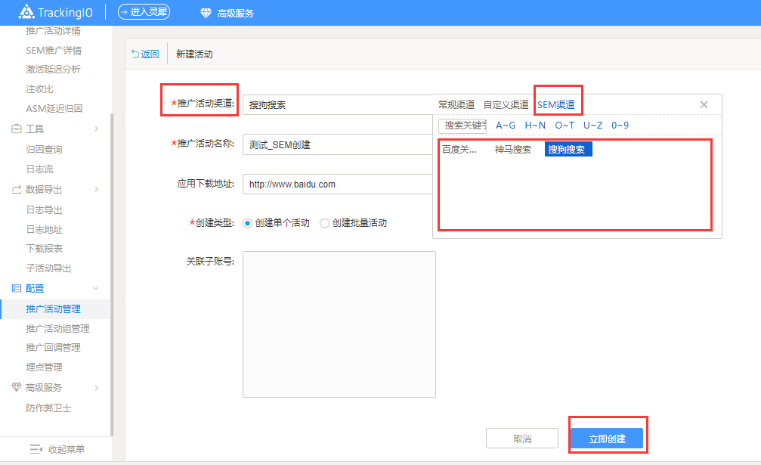Viewport: 761px width, 465px height.
Task: Select 创建单个活动 radio button
Action: point(247,223)
